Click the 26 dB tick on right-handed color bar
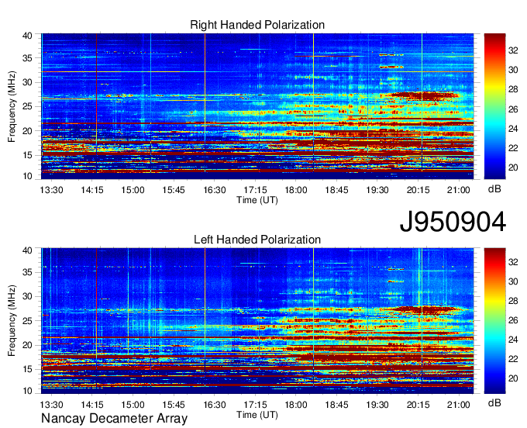Viewport: 527px width, 428px height. tap(513, 109)
